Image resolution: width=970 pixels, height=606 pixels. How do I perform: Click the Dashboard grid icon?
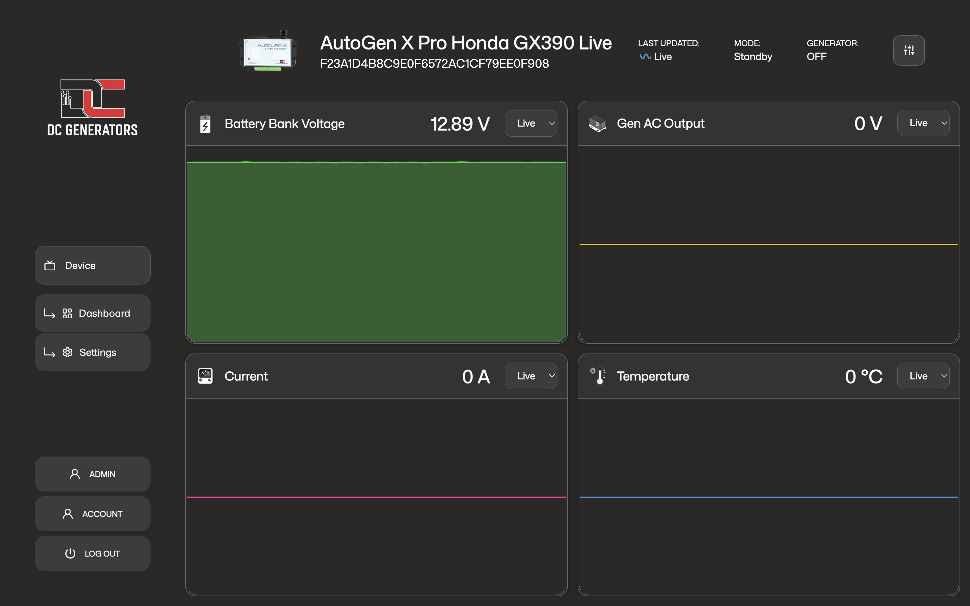click(67, 313)
